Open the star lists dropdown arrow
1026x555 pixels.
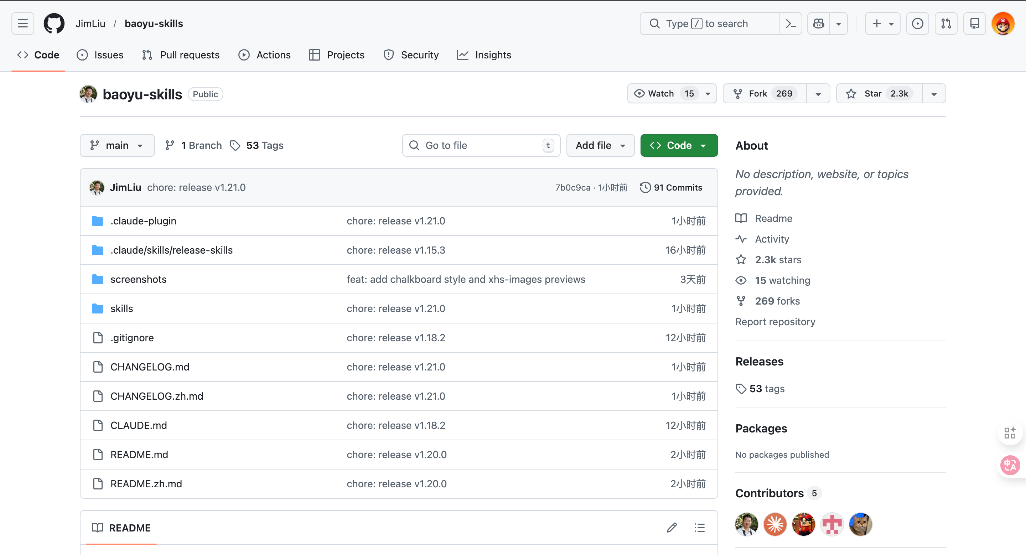(934, 94)
